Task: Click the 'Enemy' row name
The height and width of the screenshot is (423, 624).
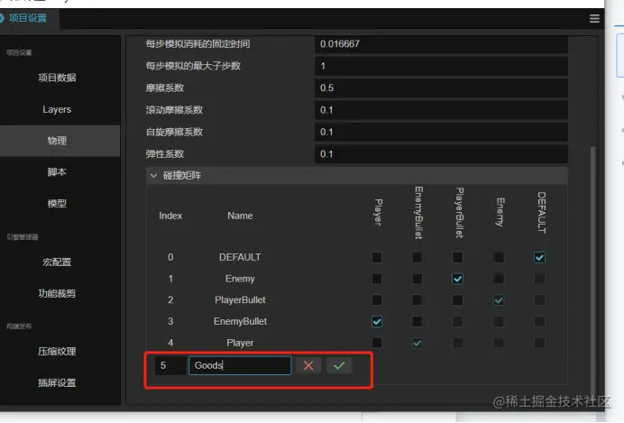Action: [x=240, y=279]
